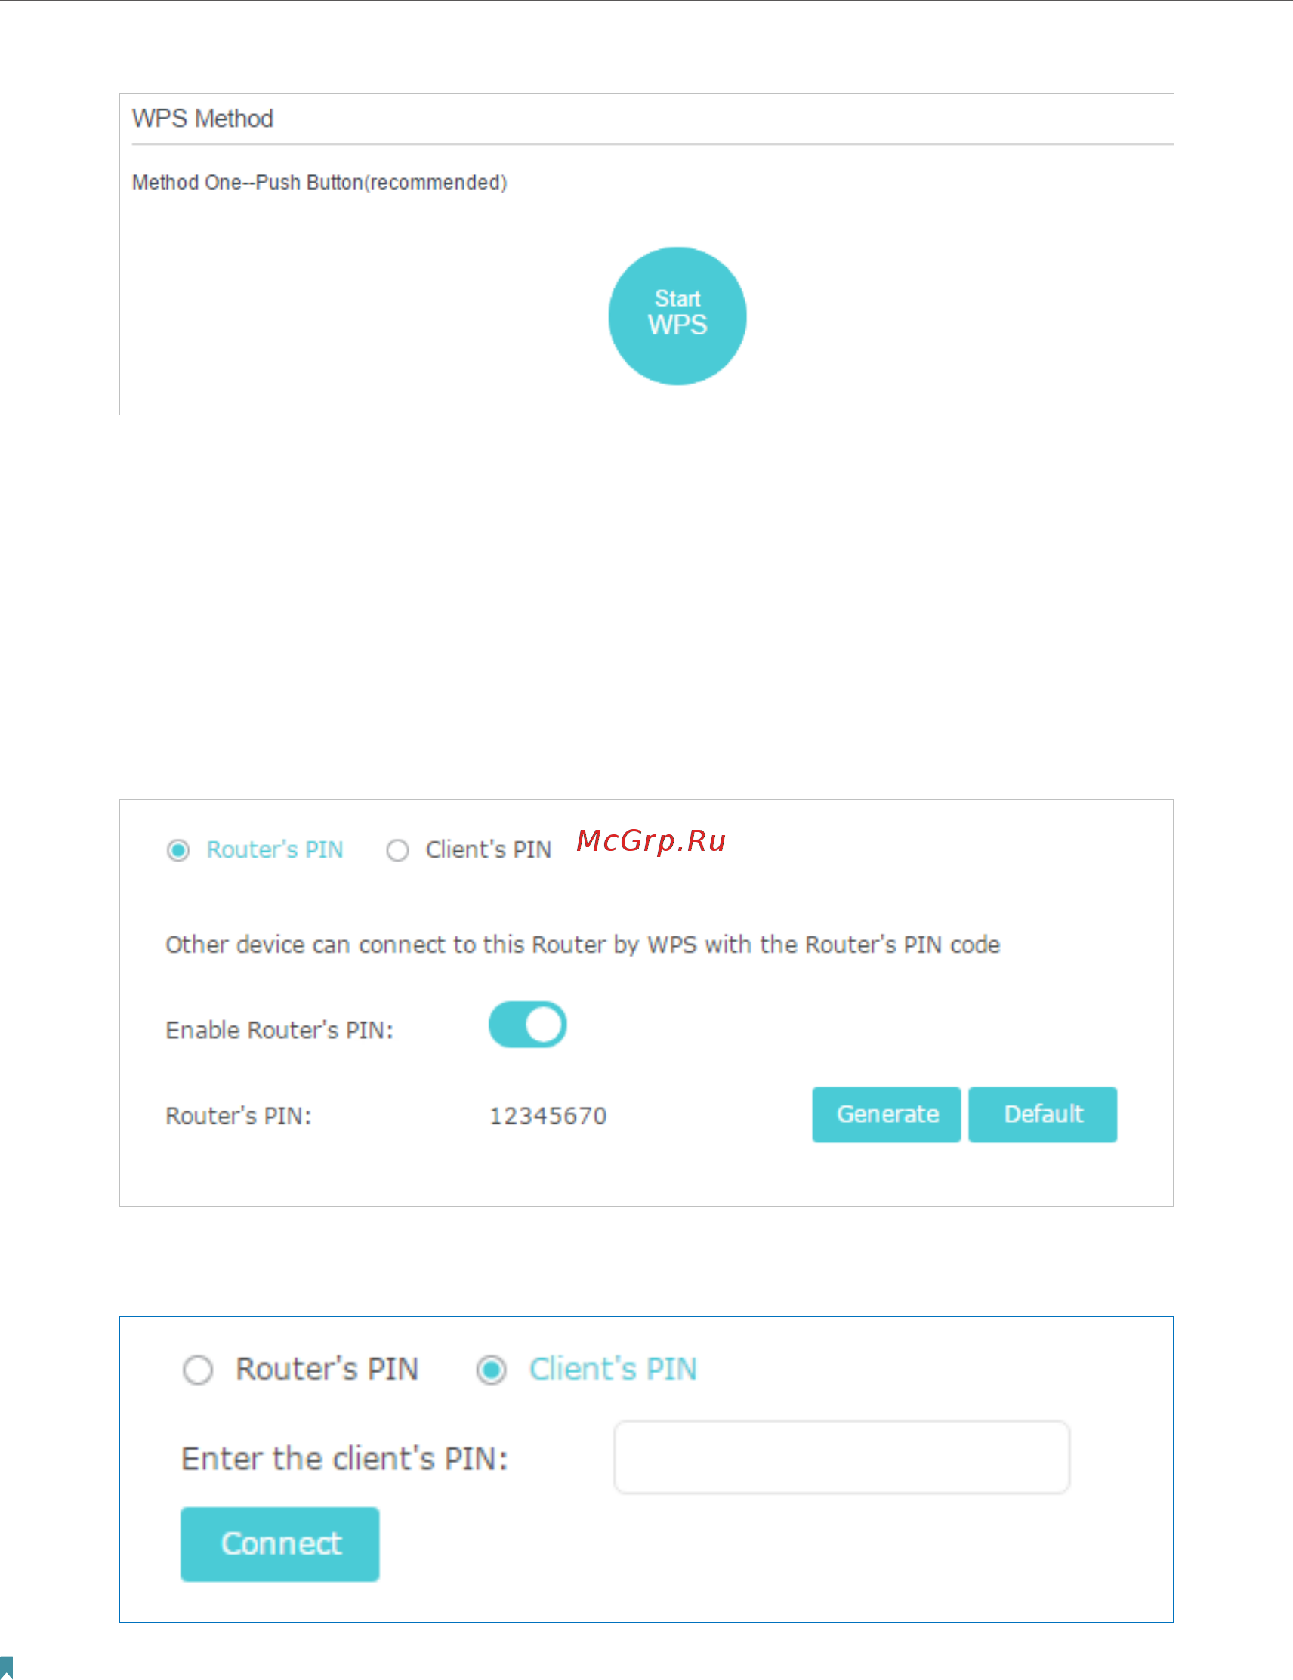1293x1680 pixels.
Task: Click the Generate button
Action: tap(886, 1114)
